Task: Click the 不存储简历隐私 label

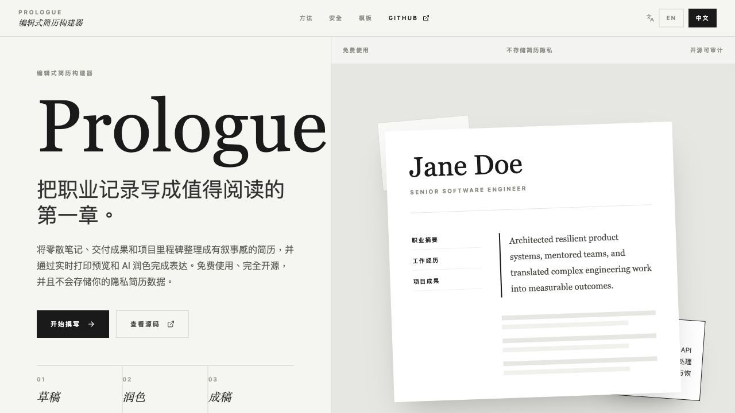Action: coord(529,50)
